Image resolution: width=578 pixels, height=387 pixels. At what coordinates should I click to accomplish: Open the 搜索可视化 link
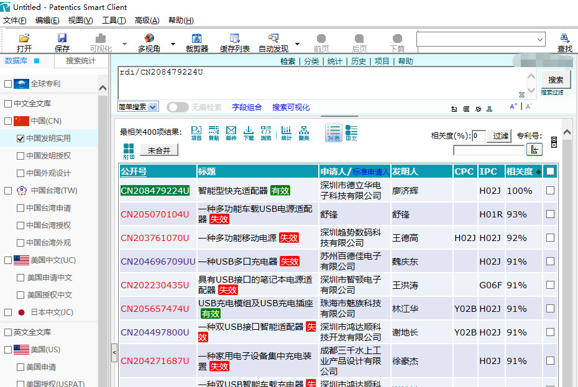point(291,107)
